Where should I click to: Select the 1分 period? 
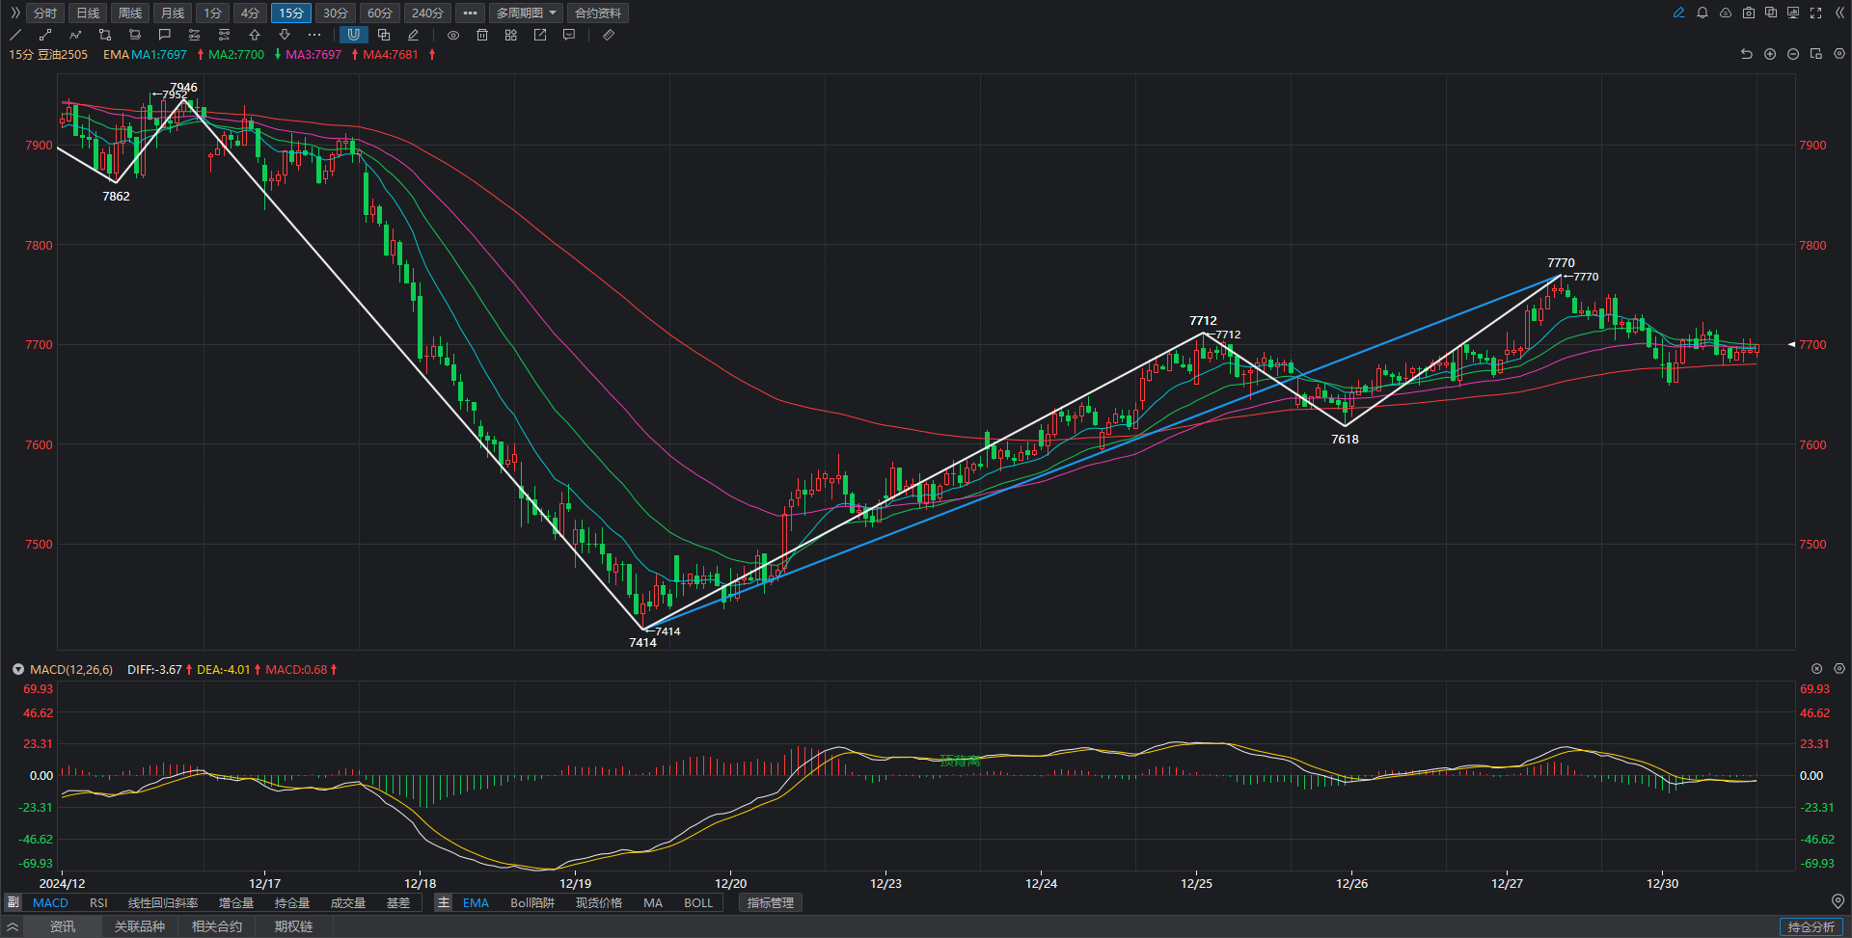(213, 13)
